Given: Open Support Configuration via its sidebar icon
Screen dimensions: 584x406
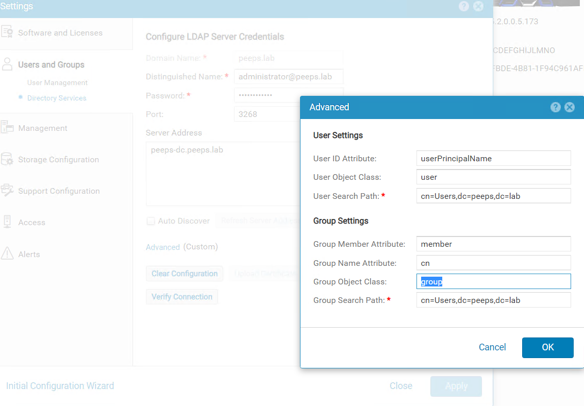Looking at the screenshot, I should (8, 191).
